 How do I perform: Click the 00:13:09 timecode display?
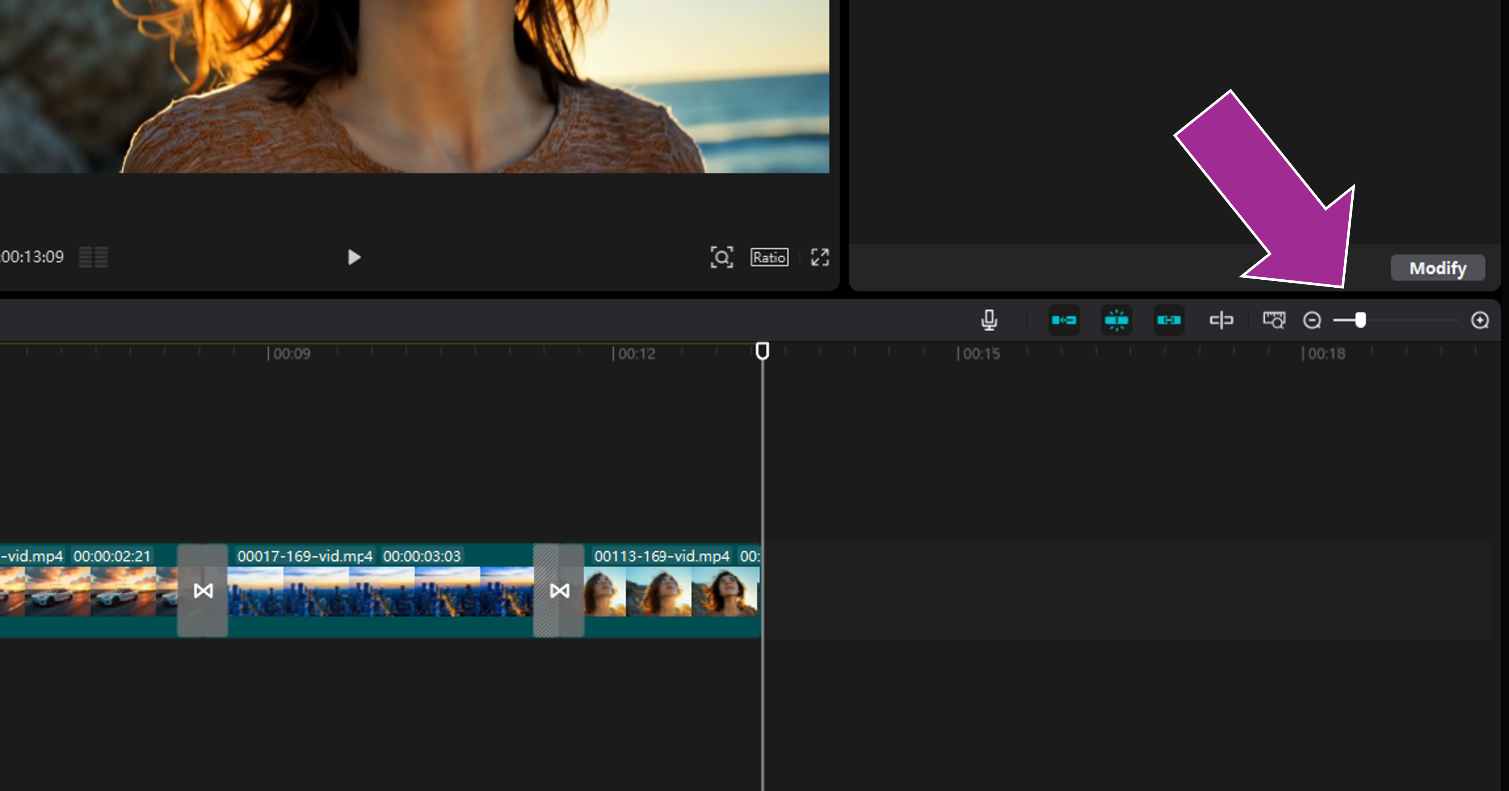click(x=32, y=257)
